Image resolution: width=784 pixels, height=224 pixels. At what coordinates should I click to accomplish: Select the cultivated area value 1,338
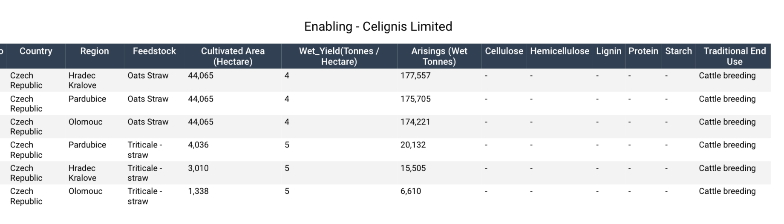(x=198, y=191)
